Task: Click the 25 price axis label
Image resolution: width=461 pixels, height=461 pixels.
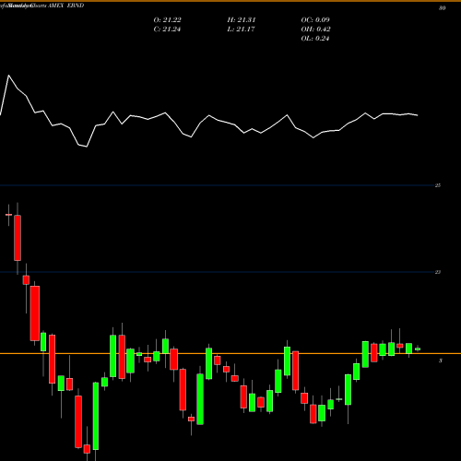Action: click(x=438, y=185)
